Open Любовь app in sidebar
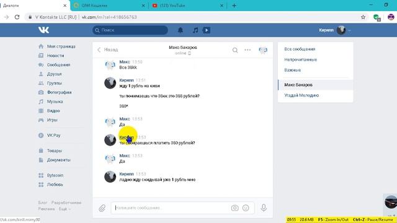 (55, 185)
